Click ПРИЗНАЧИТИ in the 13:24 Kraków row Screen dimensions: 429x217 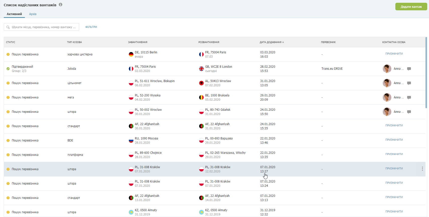pyautogui.click(x=394, y=183)
